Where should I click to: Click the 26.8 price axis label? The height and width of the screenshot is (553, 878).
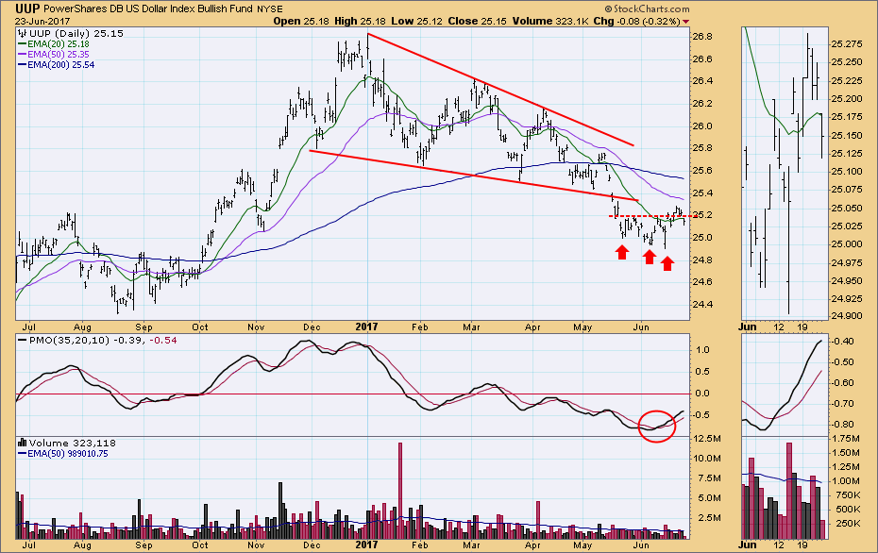coord(702,37)
